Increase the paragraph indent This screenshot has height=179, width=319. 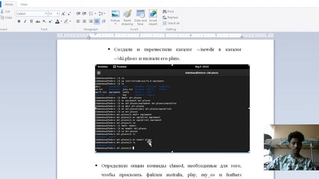84,13
